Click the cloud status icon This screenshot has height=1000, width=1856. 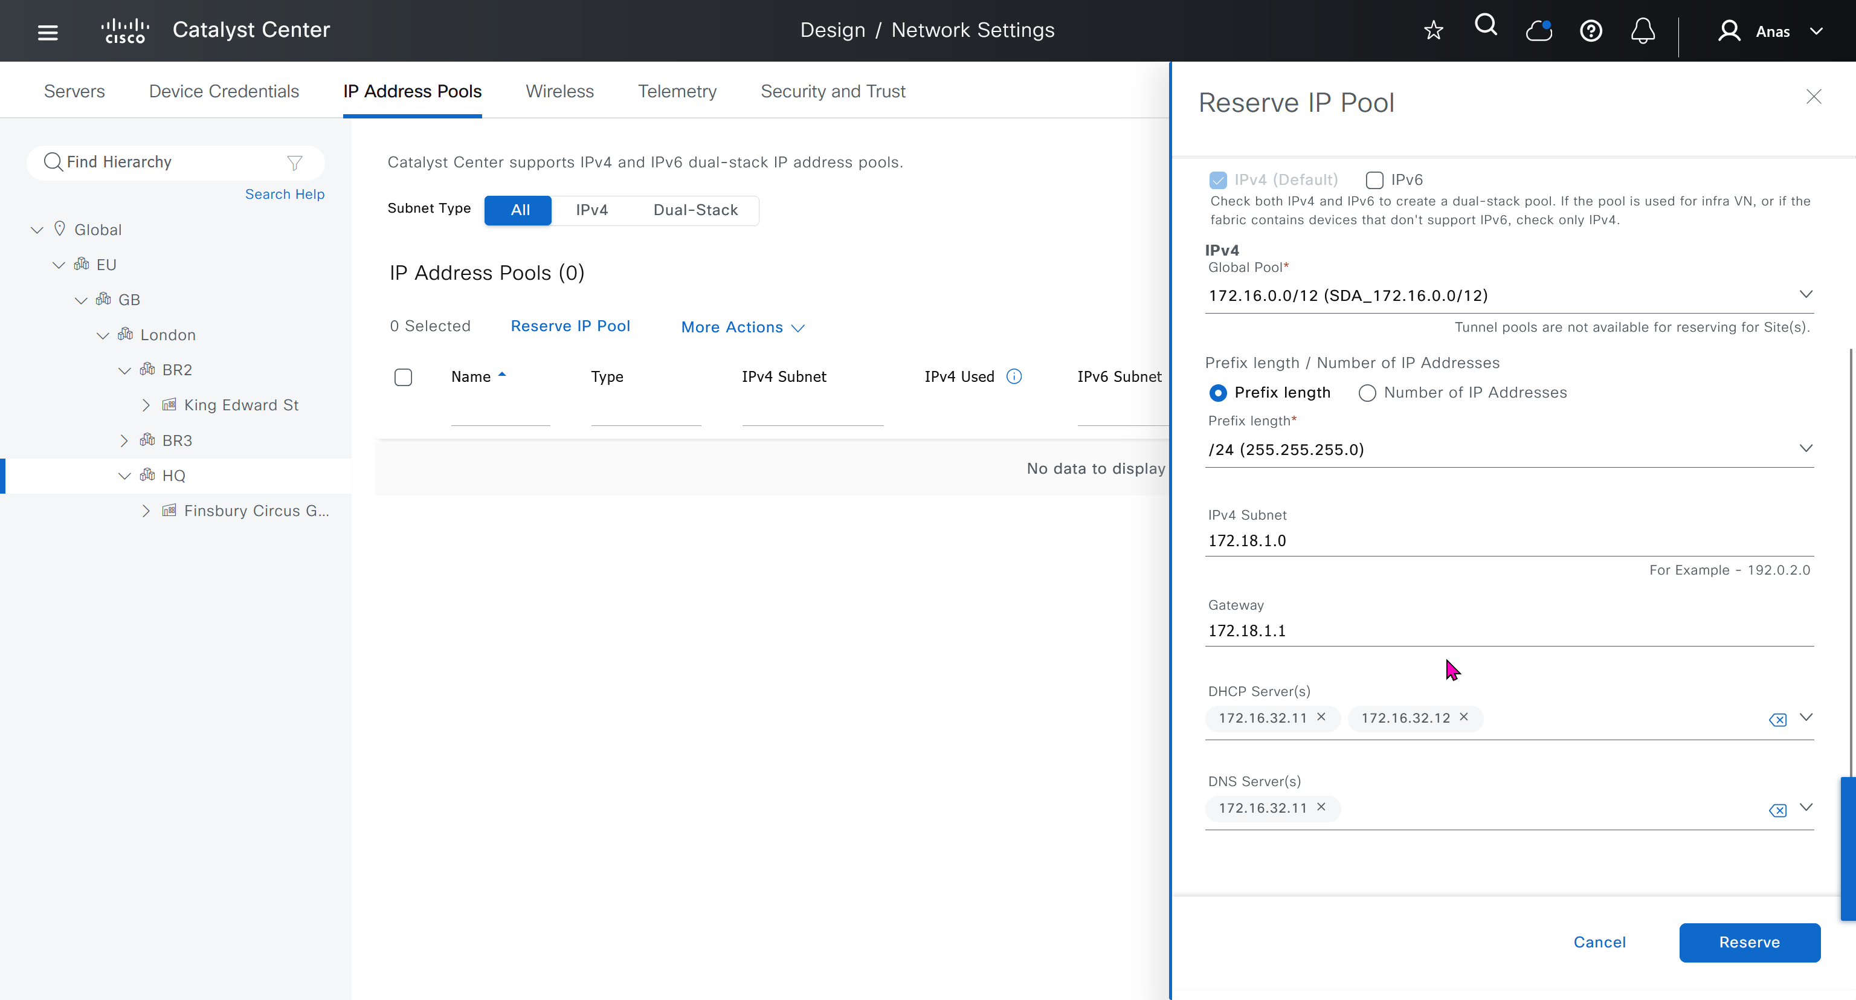point(1538,31)
